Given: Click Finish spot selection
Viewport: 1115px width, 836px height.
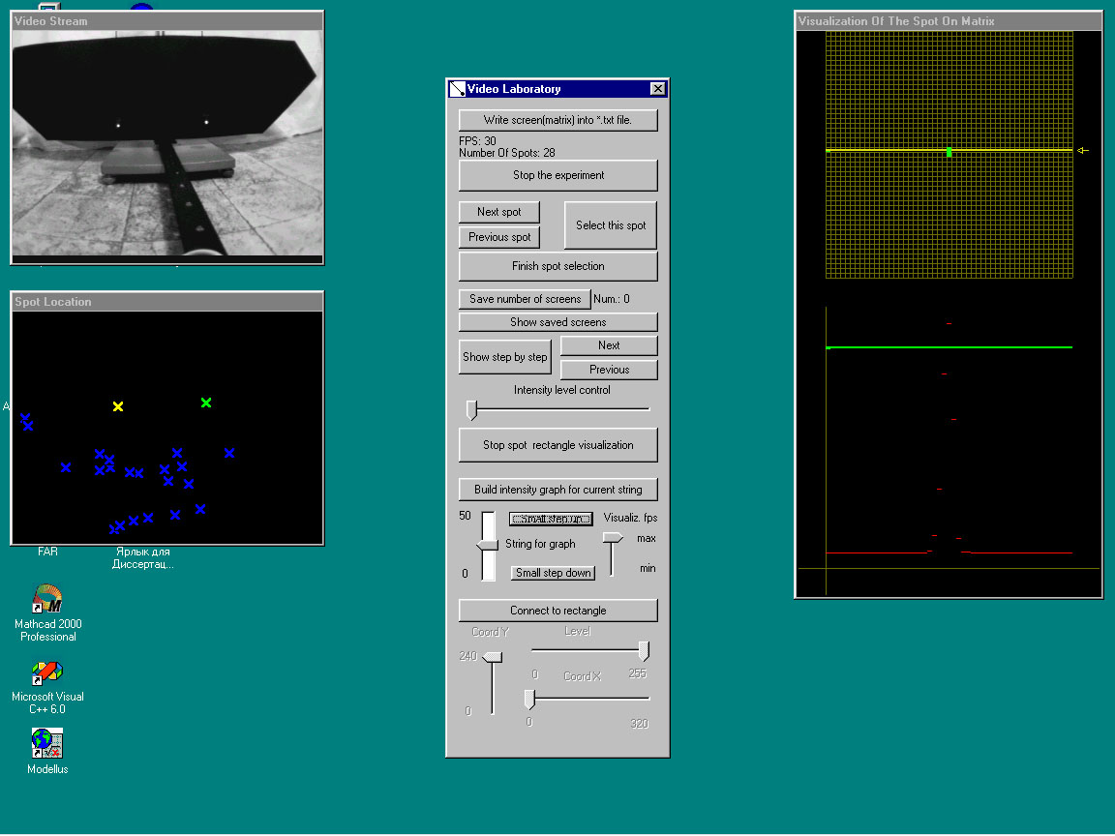Looking at the screenshot, I should pyautogui.click(x=557, y=266).
